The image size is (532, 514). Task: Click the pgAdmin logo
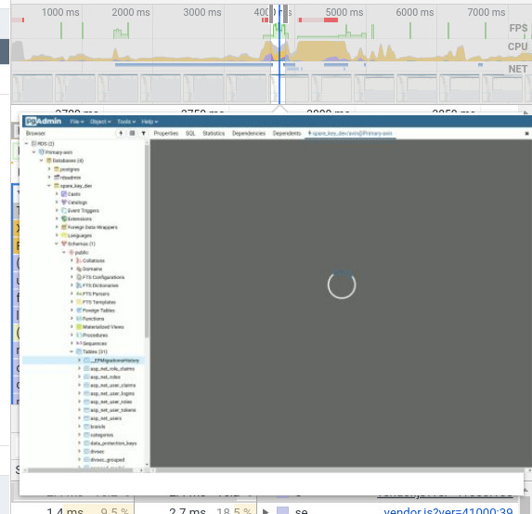(44, 121)
